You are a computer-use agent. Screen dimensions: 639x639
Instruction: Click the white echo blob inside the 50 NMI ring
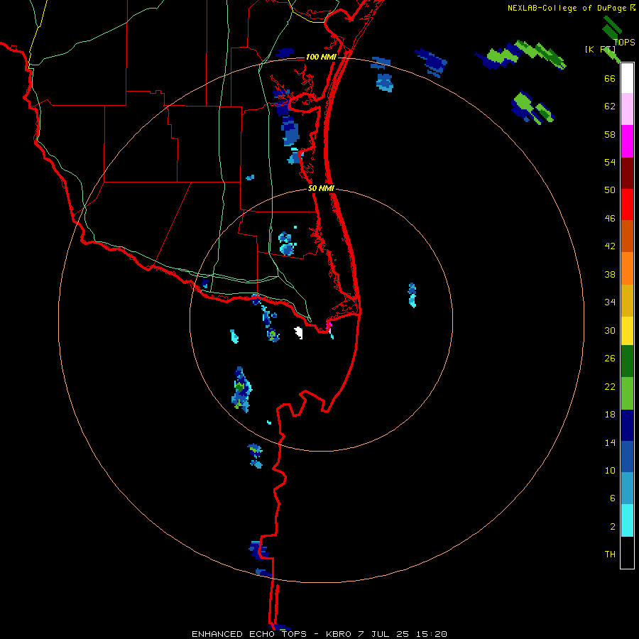point(299,332)
